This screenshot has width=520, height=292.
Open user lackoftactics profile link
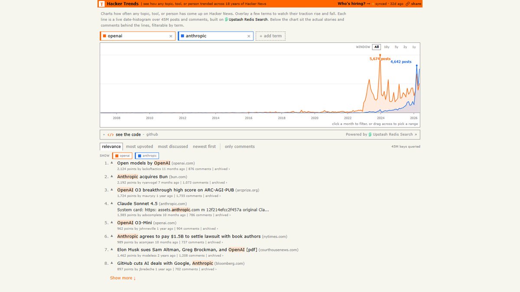(x=151, y=169)
